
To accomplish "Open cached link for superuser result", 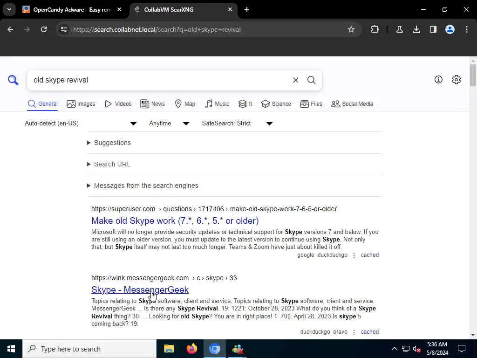I will 369,255.
